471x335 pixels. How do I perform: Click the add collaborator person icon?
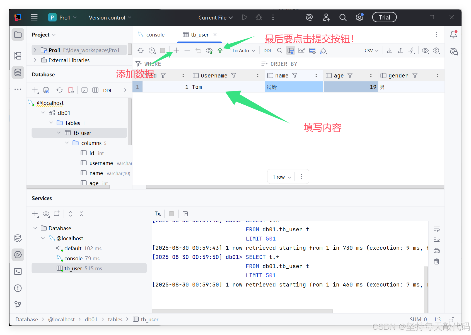tap(326, 17)
